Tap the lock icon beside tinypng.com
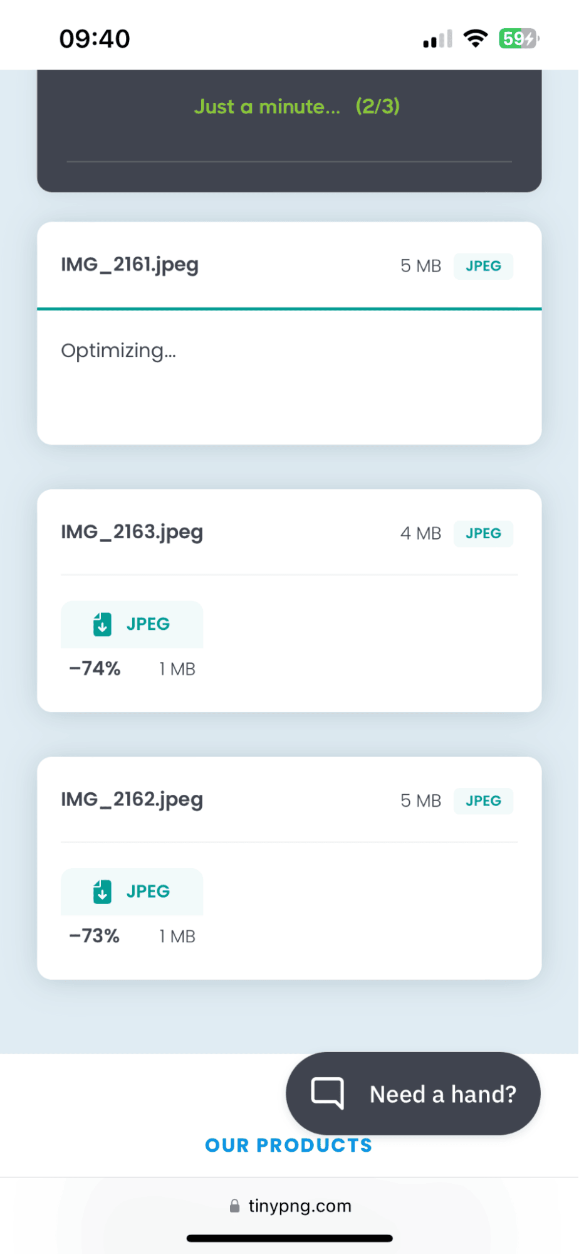579x1254 pixels. click(234, 1206)
